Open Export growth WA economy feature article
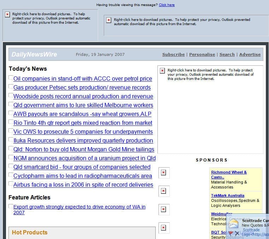The image size is (269, 239). click(x=79, y=210)
